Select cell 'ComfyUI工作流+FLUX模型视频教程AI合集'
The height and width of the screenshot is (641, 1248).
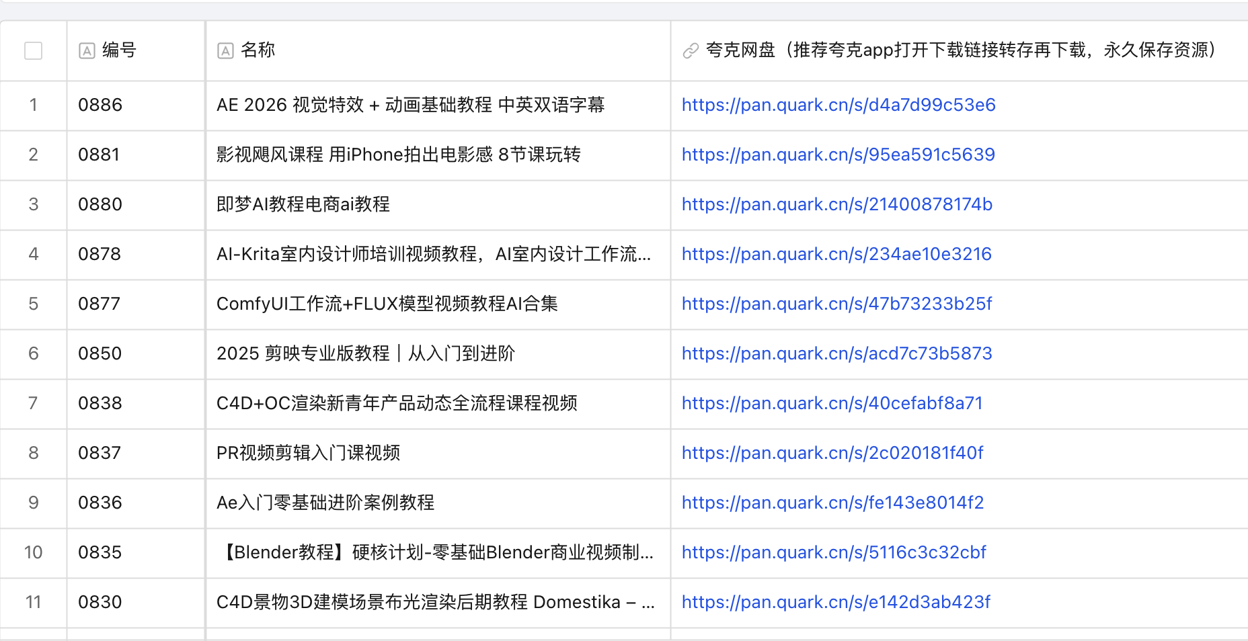coord(438,304)
